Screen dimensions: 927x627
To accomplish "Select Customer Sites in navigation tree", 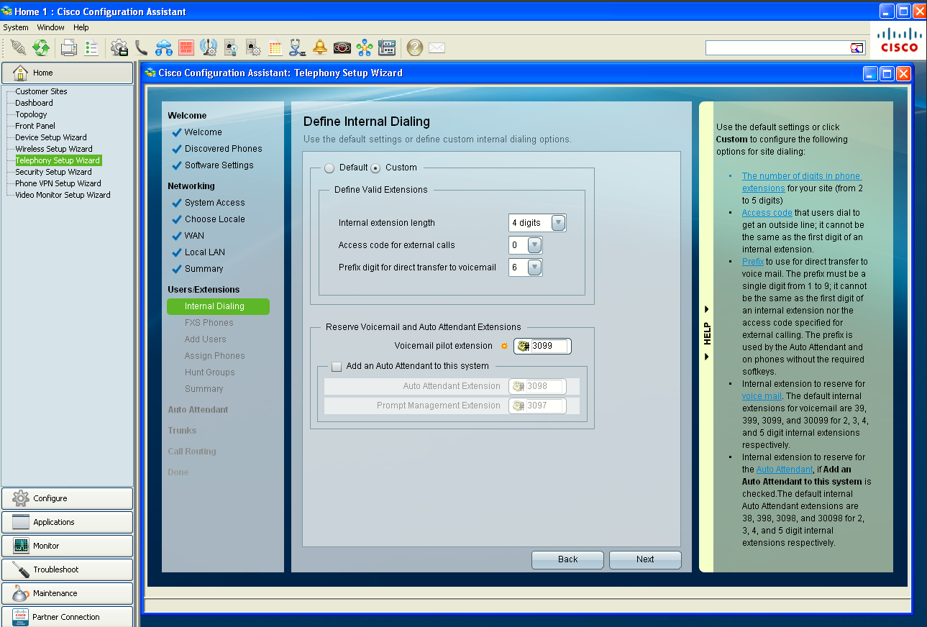I will (41, 91).
